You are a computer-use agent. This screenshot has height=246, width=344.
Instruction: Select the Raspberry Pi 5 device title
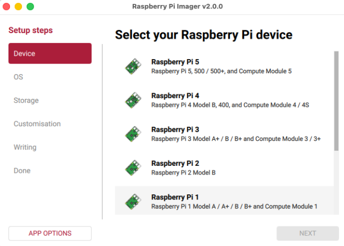coord(175,62)
